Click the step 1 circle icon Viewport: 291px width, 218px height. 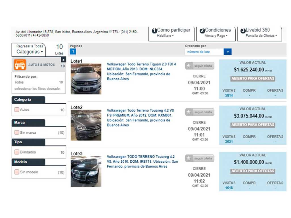click(154, 31)
